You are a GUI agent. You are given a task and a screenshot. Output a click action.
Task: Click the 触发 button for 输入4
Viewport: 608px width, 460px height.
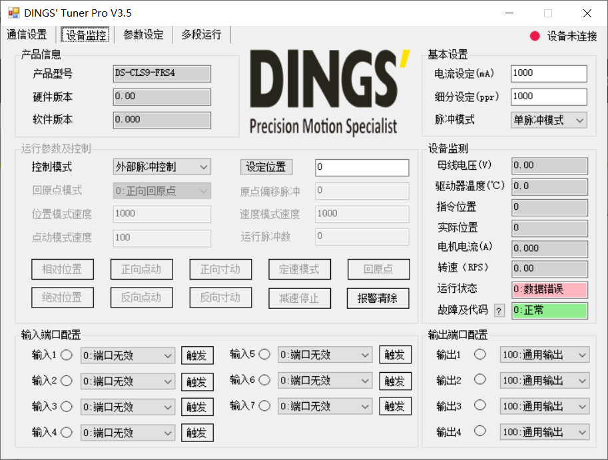coord(197,433)
